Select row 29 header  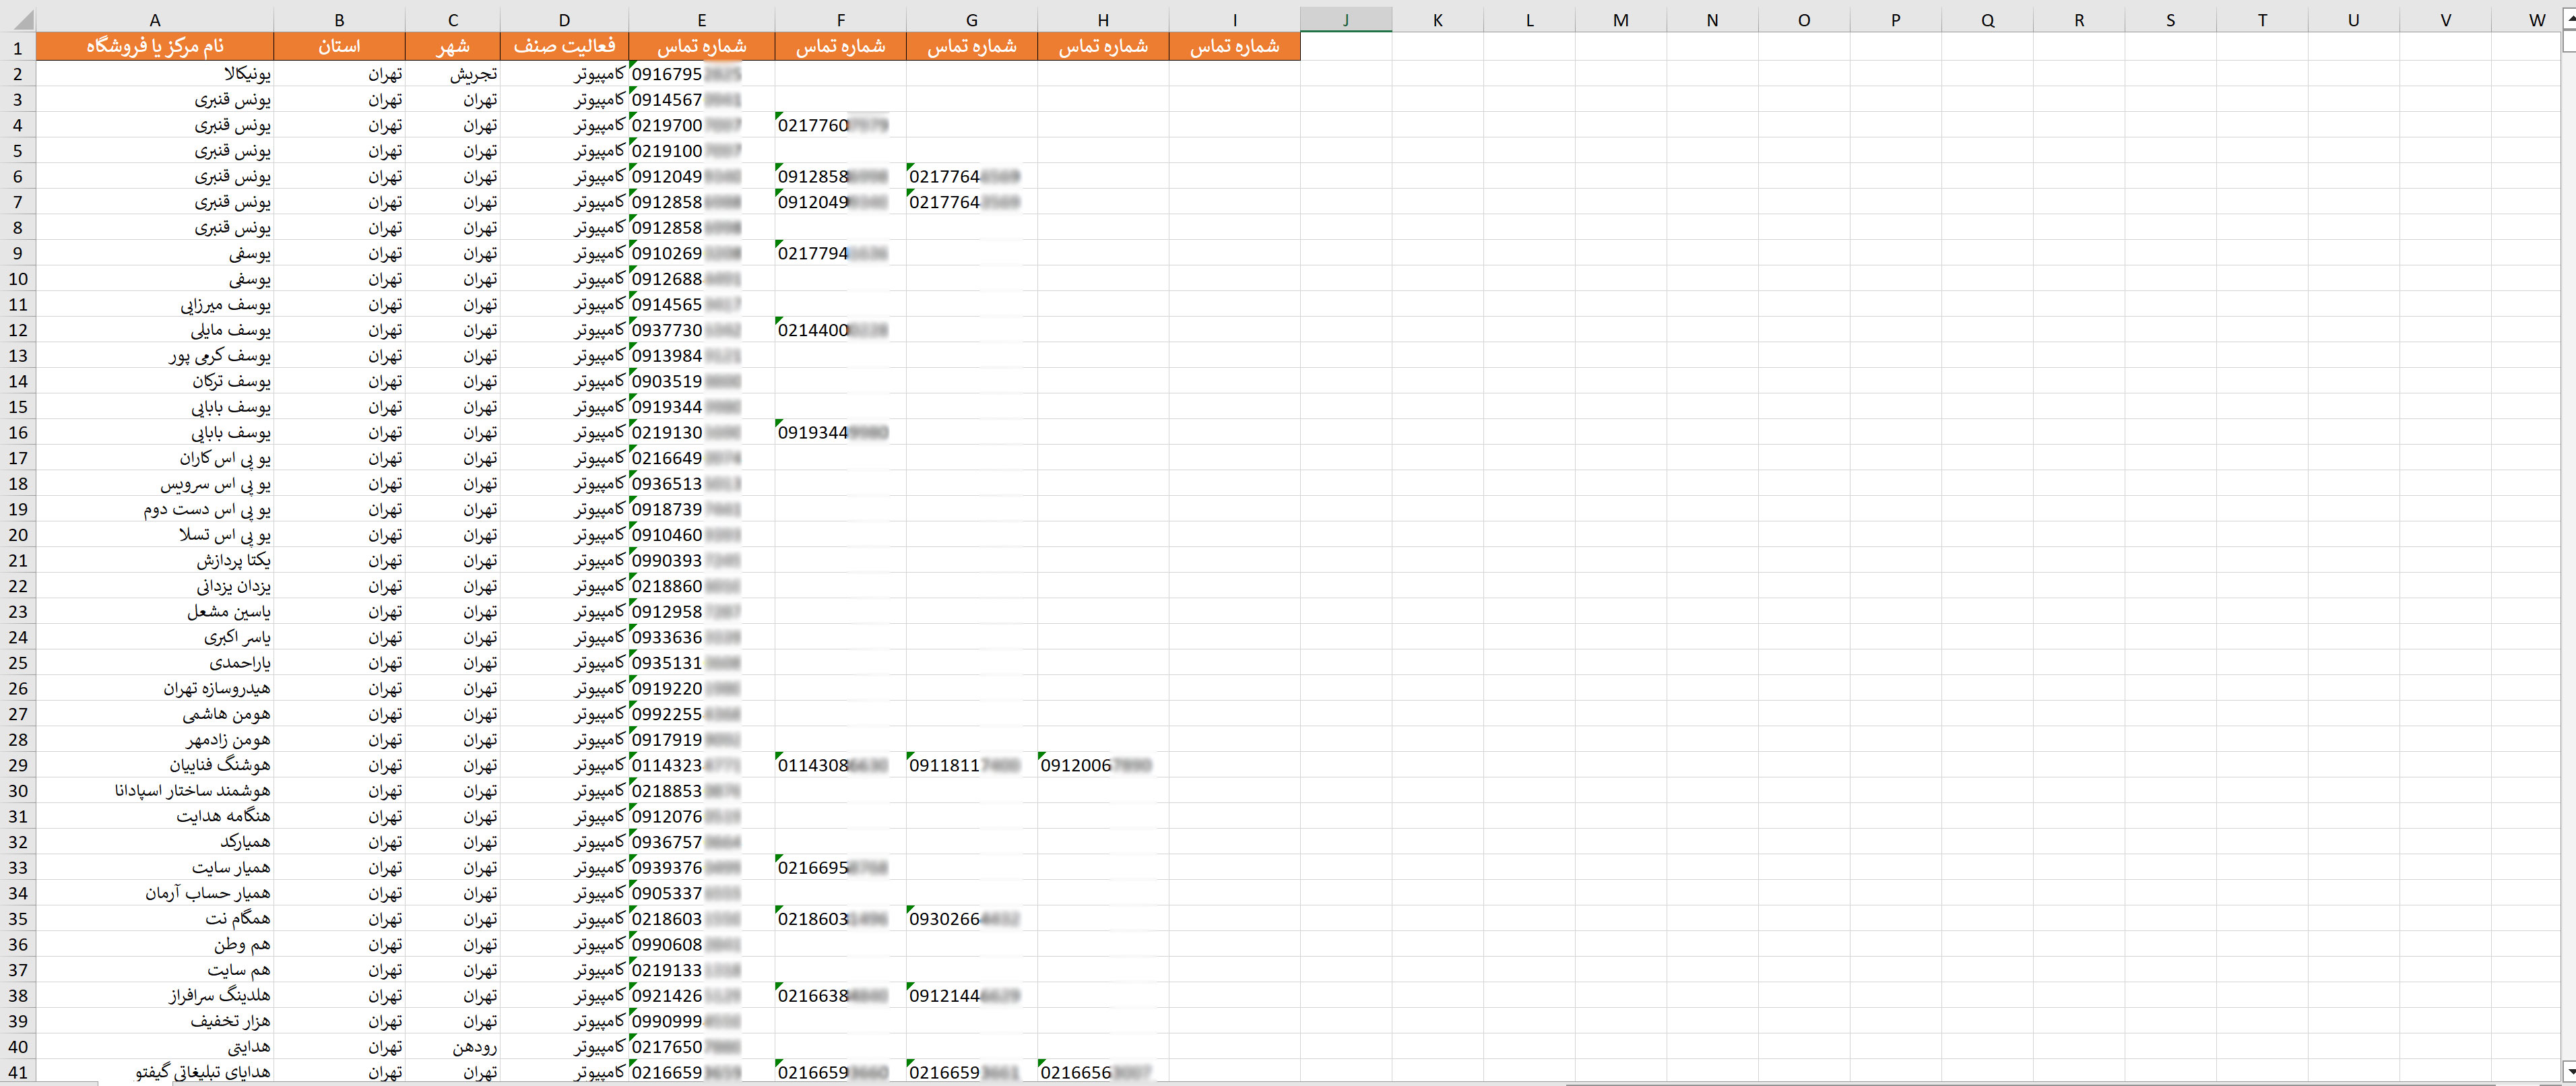pyautogui.click(x=18, y=765)
